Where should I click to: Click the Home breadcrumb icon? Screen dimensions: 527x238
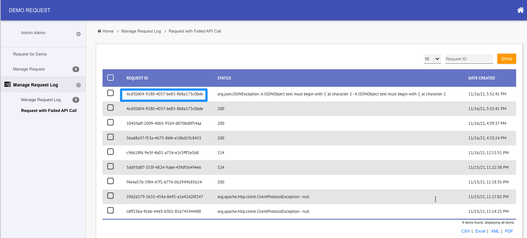pyautogui.click(x=99, y=31)
